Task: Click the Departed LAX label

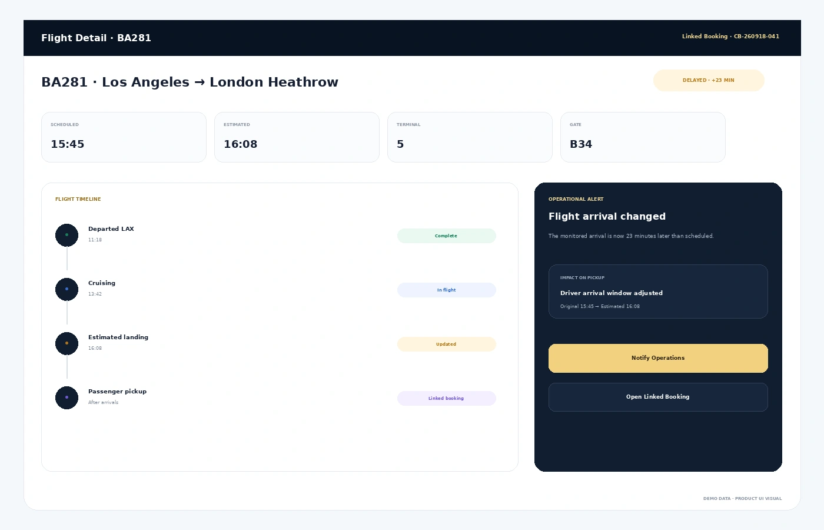Action: click(x=111, y=229)
